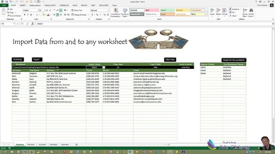The image size is (275, 154).
Task: Toggle align left button
Action: click(55, 15)
